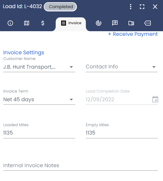Expand the Customer Name dropdown
This screenshot has height=181, width=163.
39,67
